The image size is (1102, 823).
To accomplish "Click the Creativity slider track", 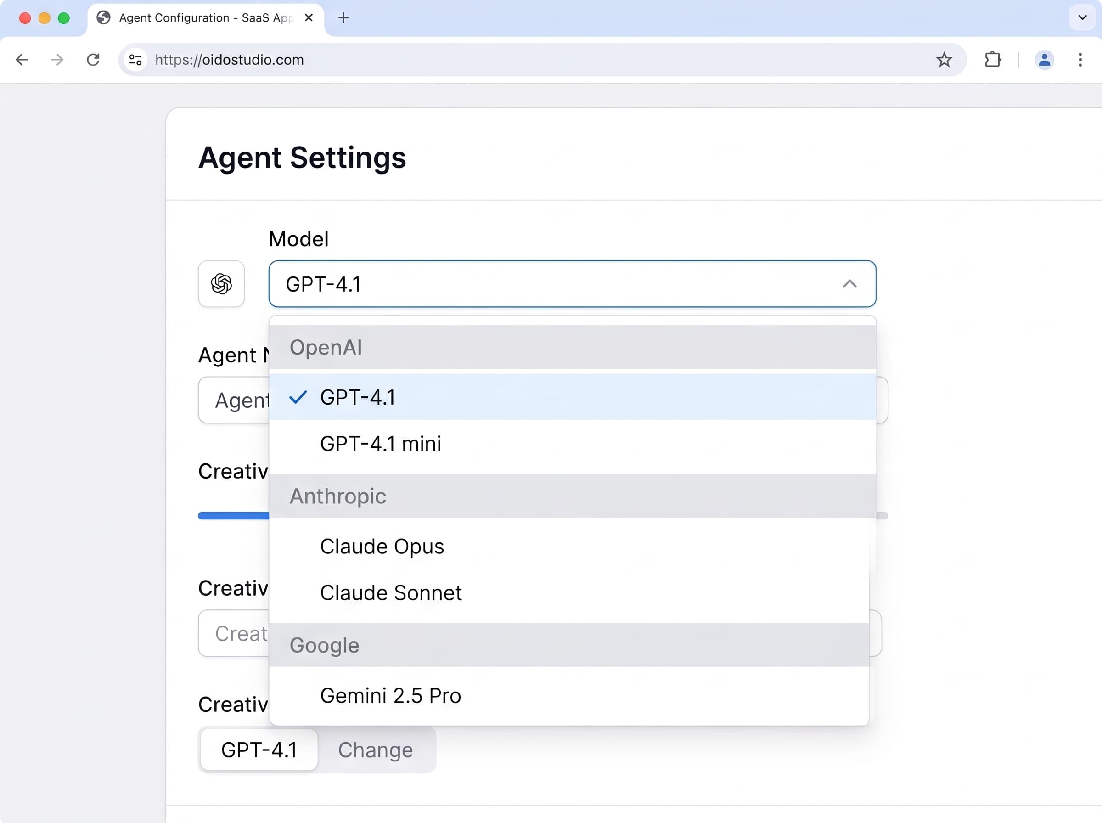I will [233, 516].
